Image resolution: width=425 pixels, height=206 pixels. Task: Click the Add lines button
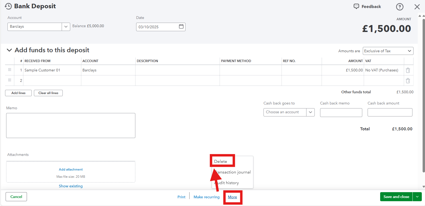tap(18, 93)
